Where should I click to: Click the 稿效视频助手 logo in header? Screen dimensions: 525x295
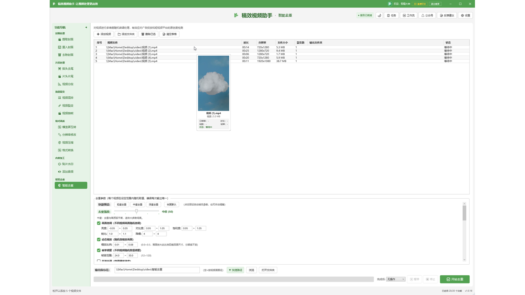click(236, 15)
